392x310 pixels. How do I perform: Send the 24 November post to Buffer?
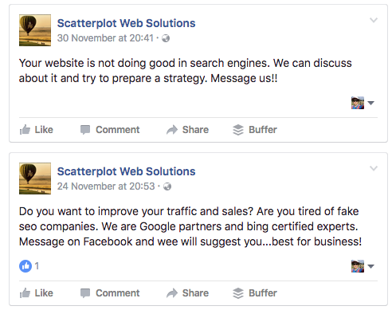(255, 293)
